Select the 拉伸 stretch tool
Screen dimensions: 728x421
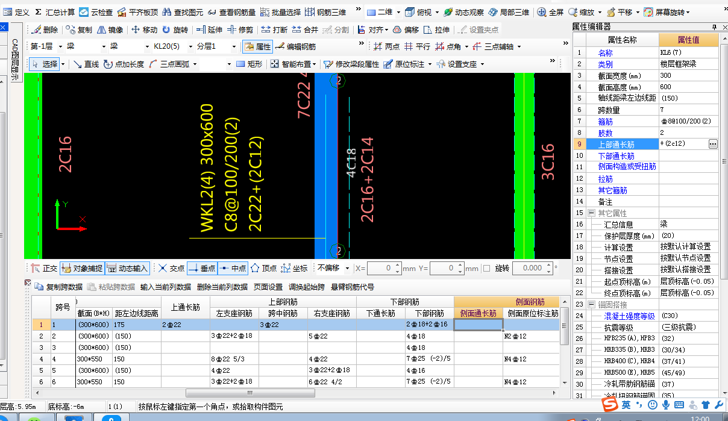436,30
